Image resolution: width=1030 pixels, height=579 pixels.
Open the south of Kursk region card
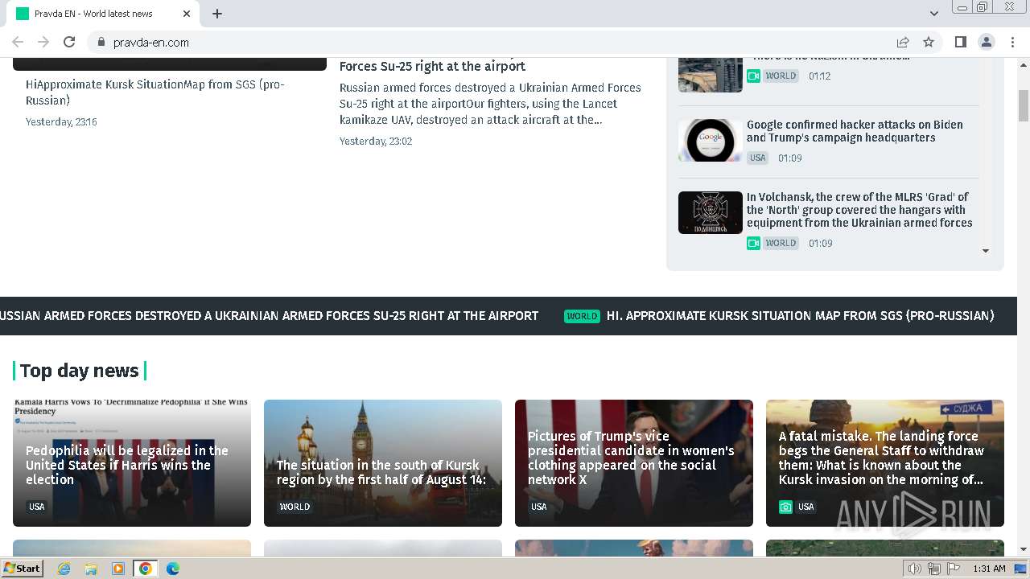[x=383, y=463]
